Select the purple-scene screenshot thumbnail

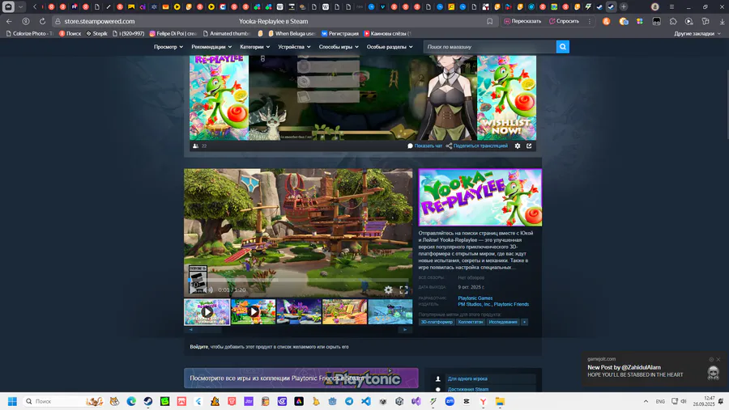(299, 311)
